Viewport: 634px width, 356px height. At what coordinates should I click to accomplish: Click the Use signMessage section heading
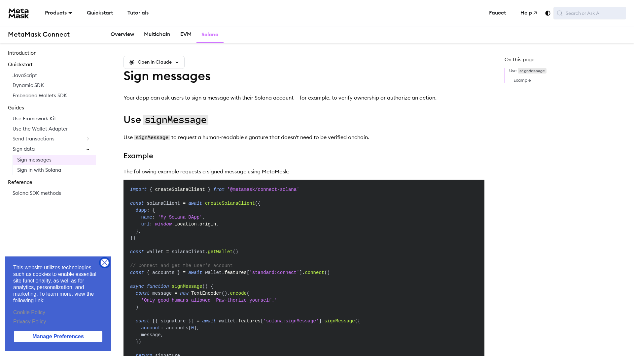click(x=166, y=120)
